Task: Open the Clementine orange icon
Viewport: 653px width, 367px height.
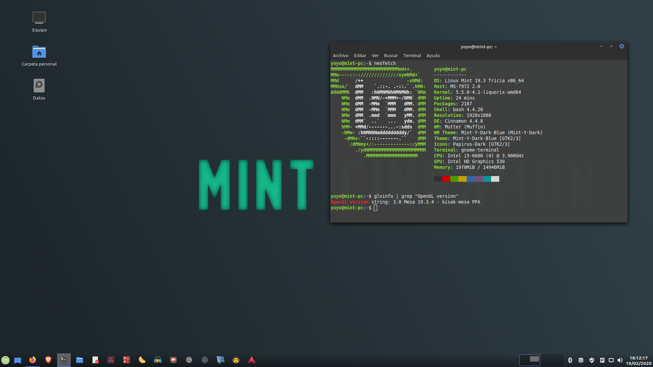Action: tap(142, 360)
